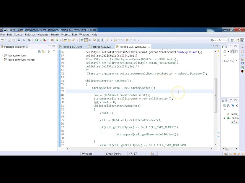
Task: Maximize the editor area
Action: click(x=217, y=46)
